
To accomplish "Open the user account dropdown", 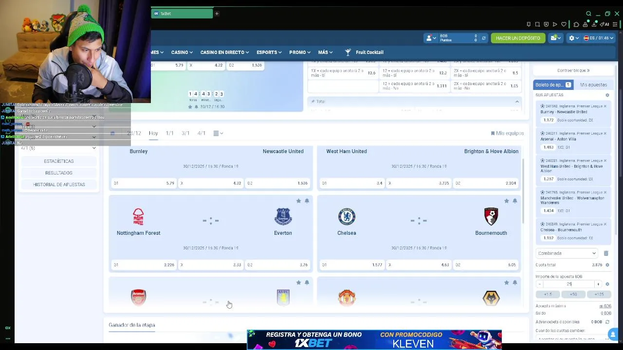I will (x=431, y=38).
